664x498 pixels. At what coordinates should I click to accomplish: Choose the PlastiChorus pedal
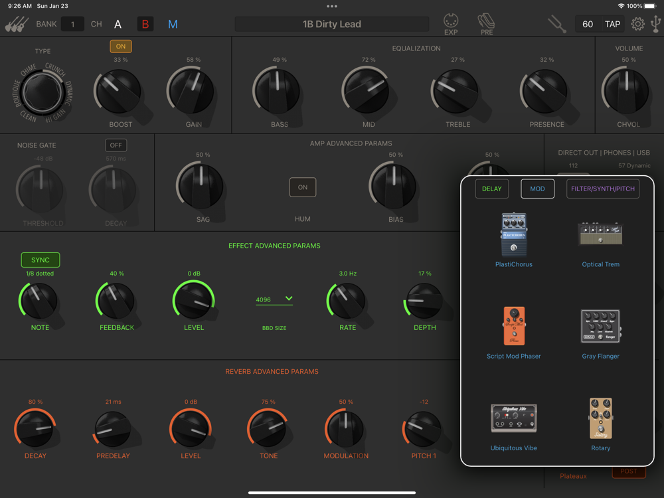514,240
